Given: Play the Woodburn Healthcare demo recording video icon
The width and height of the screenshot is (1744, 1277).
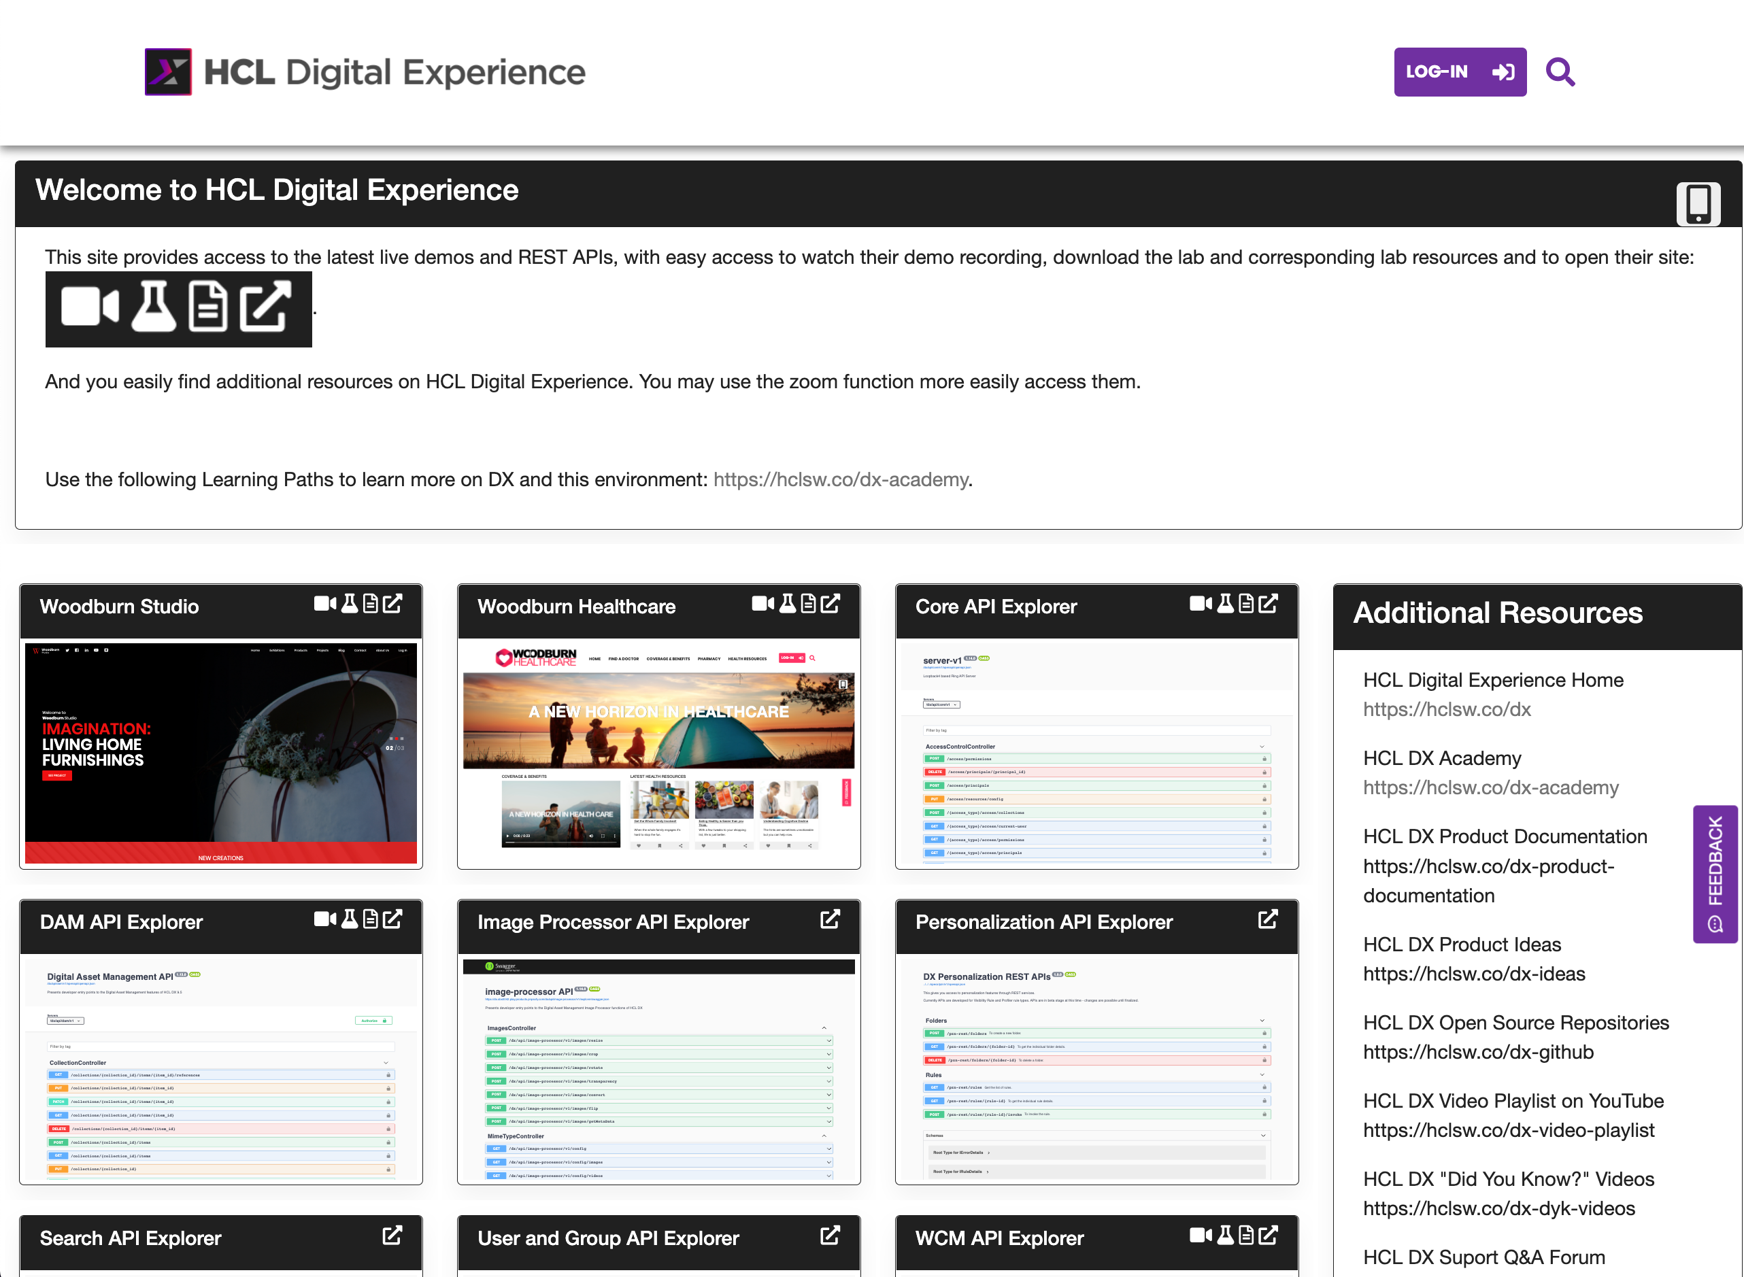Looking at the screenshot, I should pyautogui.click(x=763, y=604).
